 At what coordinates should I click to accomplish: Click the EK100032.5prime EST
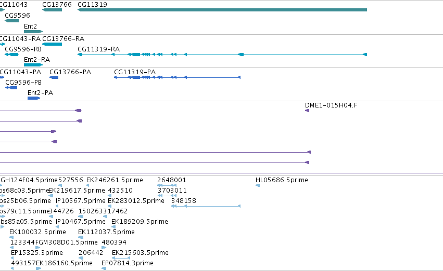point(11,237)
